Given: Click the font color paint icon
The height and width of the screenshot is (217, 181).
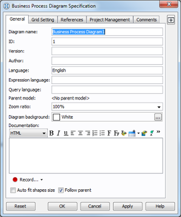Looking at the screenshot, I should pyautogui.click(x=124, y=133).
